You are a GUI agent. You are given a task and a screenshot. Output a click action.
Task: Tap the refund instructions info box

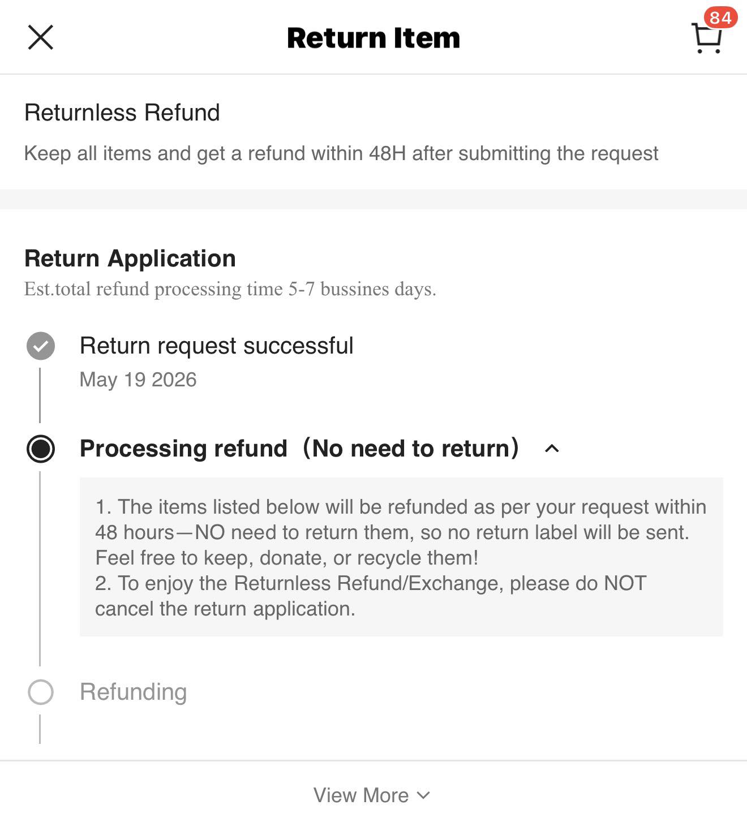click(x=401, y=557)
